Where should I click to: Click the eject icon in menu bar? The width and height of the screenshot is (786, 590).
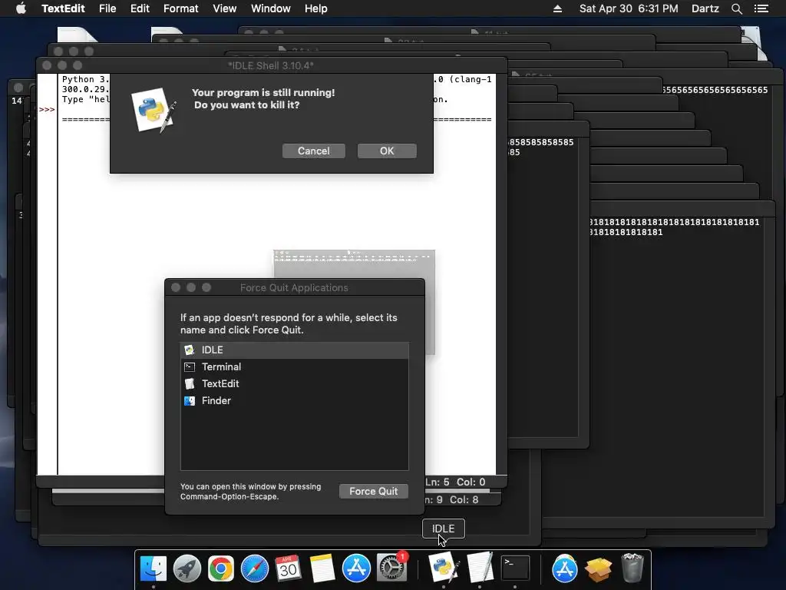click(x=557, y=8)
